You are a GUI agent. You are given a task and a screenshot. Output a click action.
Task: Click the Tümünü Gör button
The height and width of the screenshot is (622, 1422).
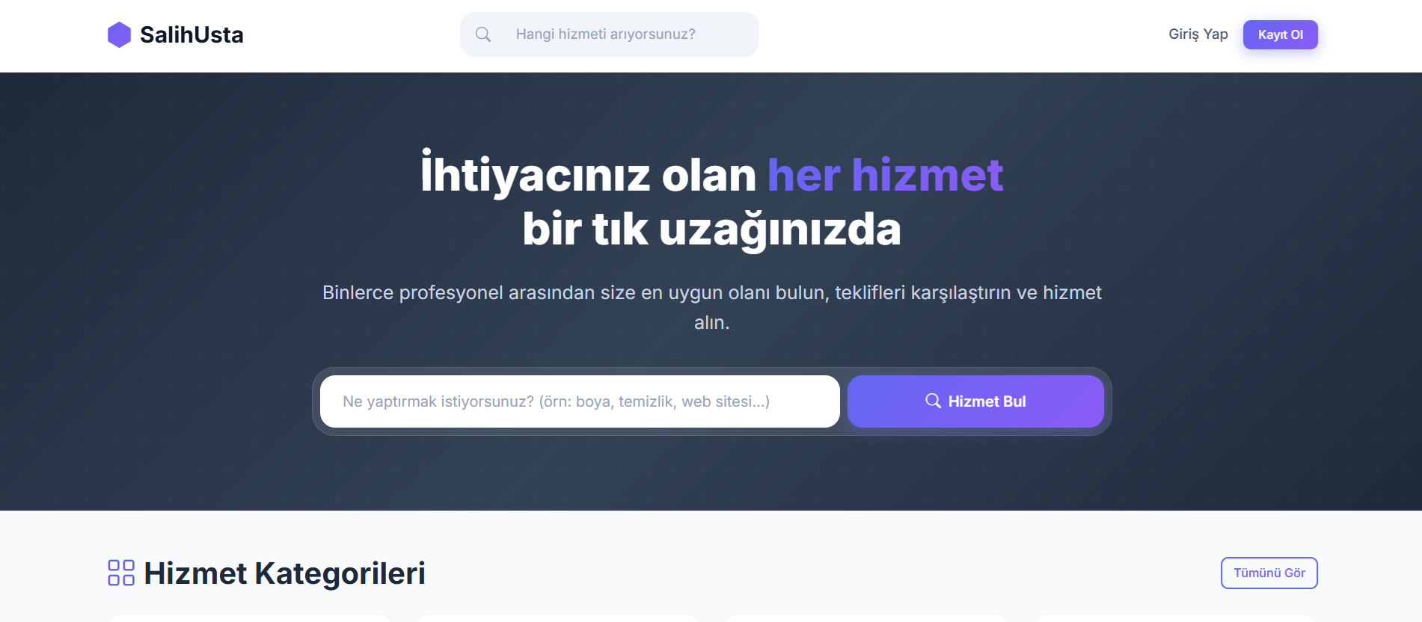pos(1269,573)
